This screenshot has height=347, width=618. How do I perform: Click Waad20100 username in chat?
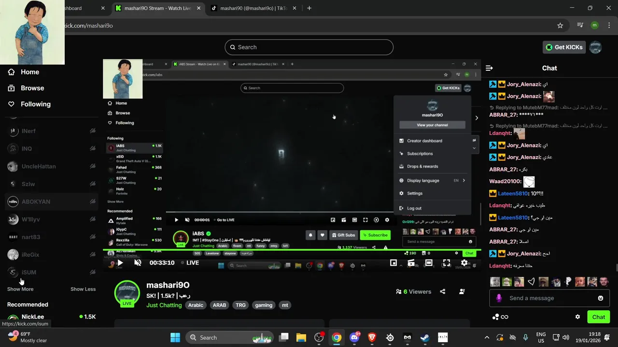505,182
